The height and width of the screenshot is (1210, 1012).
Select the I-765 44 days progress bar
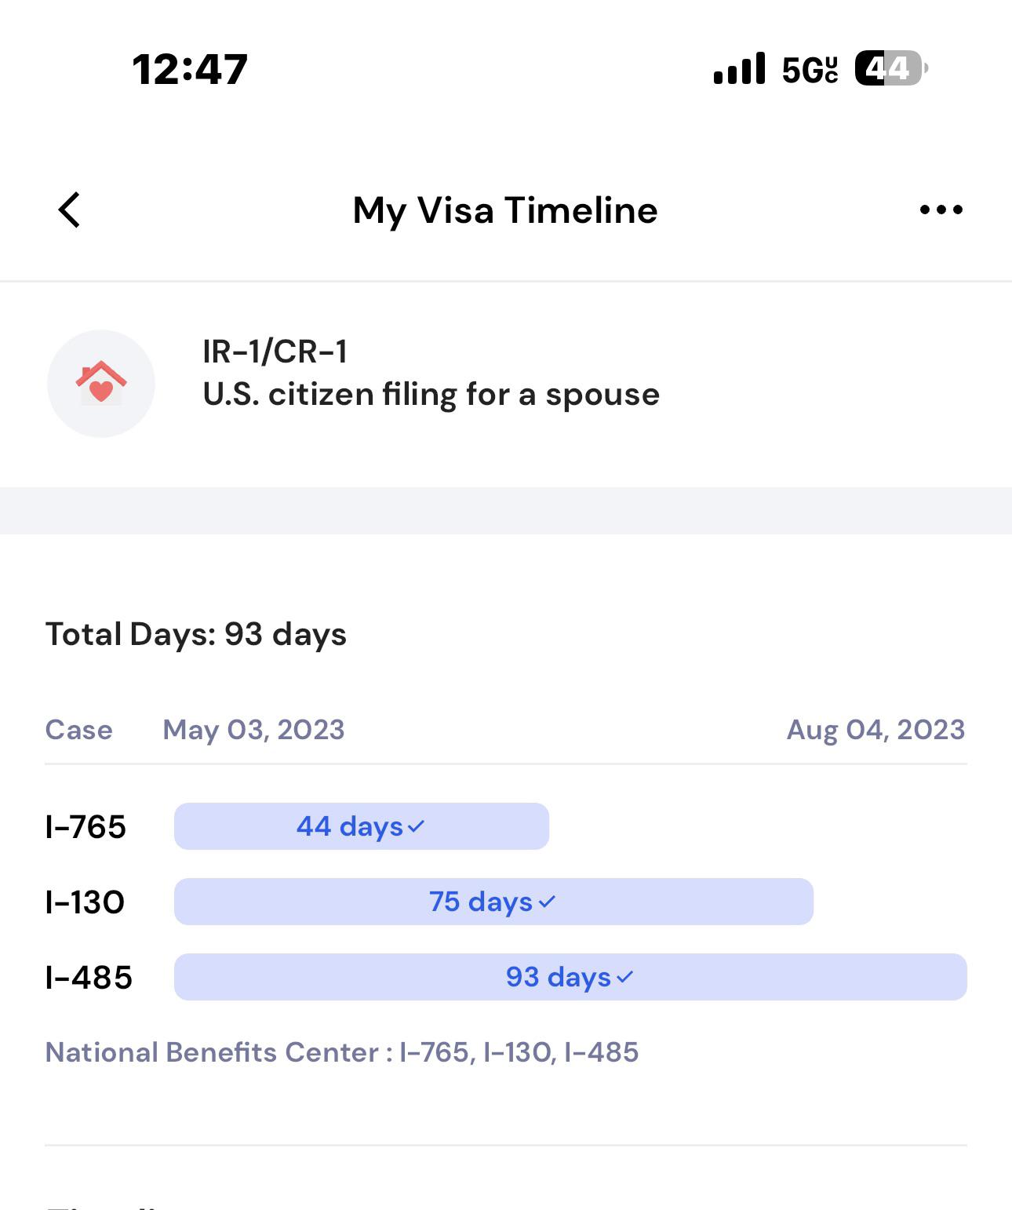pos(361,826)
